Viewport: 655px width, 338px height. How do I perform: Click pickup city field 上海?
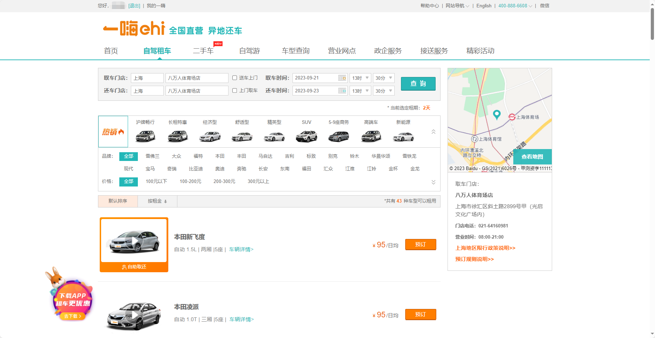[x=147, y=78]
